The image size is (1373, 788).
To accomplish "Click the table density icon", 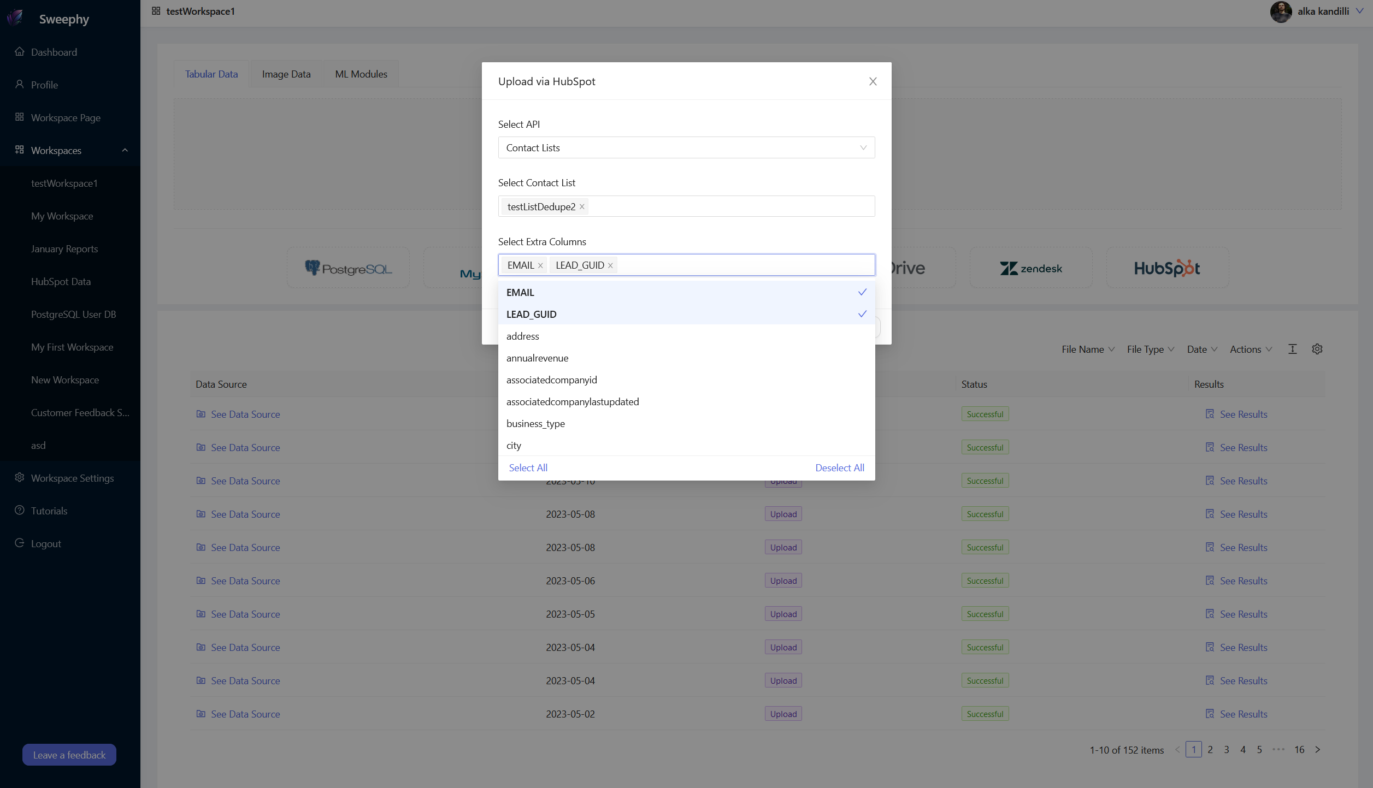I will click(x=1292, y=349).
